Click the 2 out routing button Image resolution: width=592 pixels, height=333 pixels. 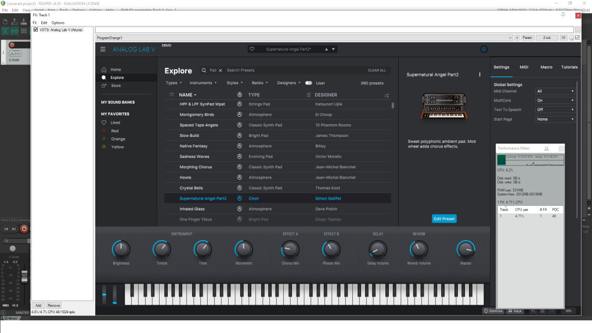point(547,38)
